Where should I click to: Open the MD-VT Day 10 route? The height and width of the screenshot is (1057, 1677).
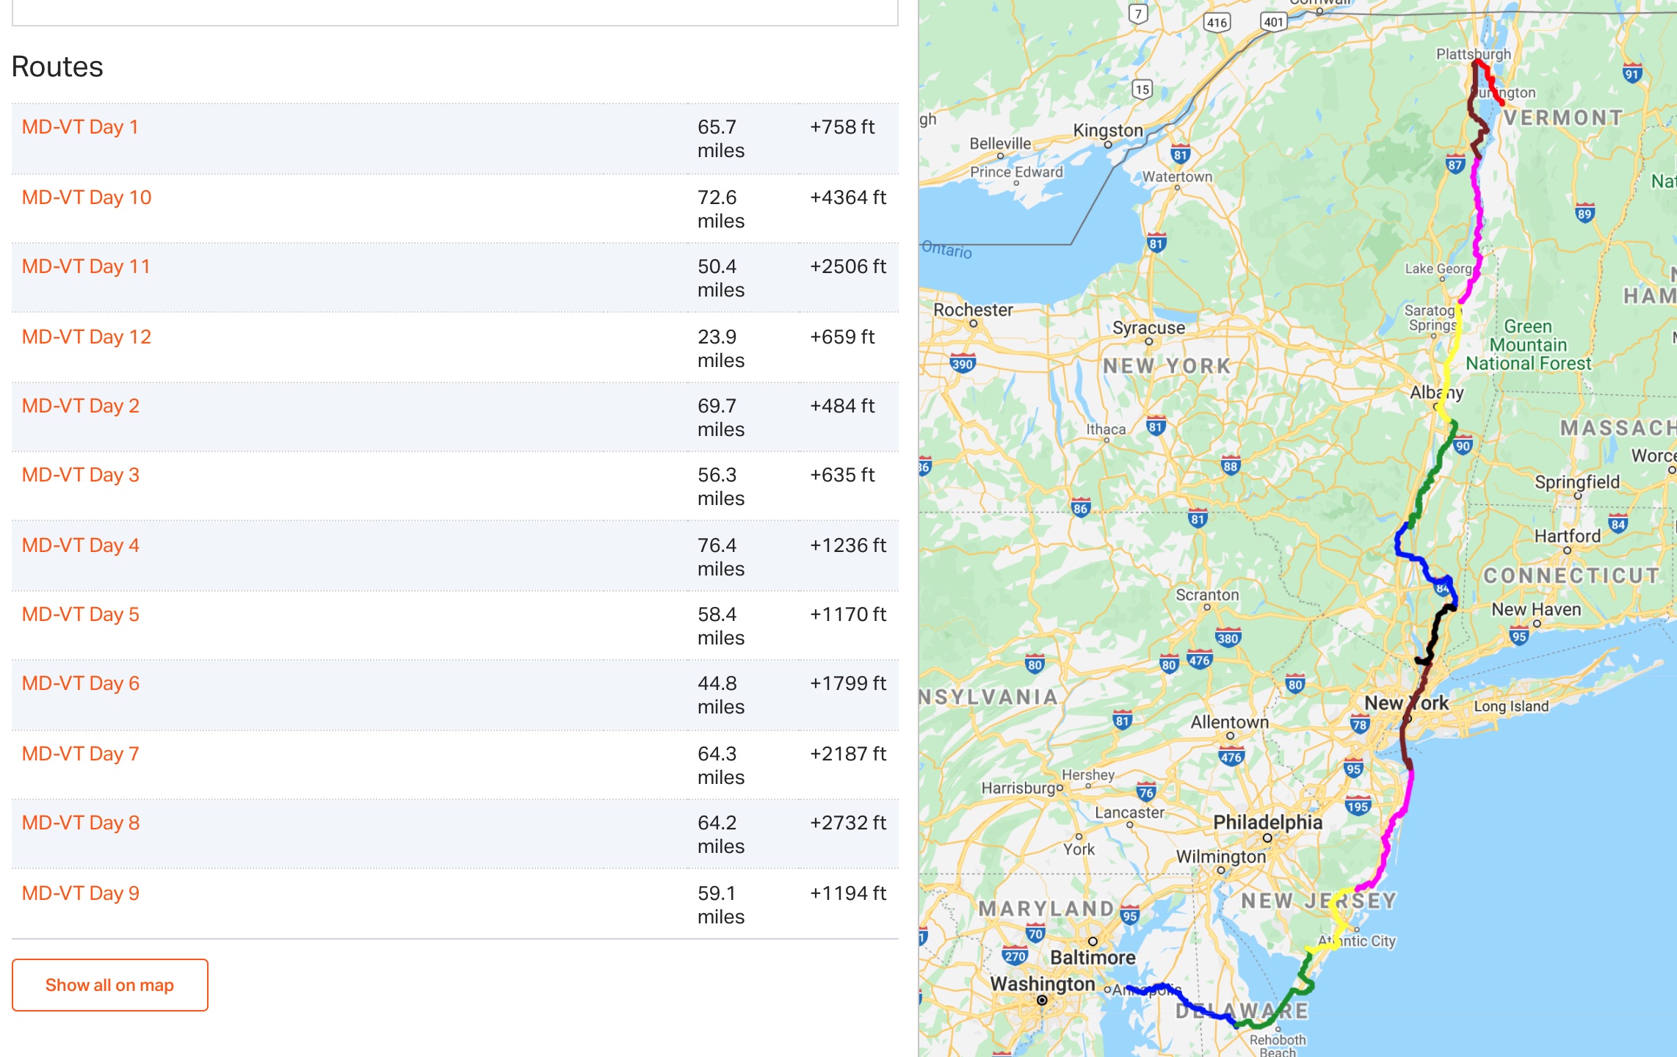87,197
